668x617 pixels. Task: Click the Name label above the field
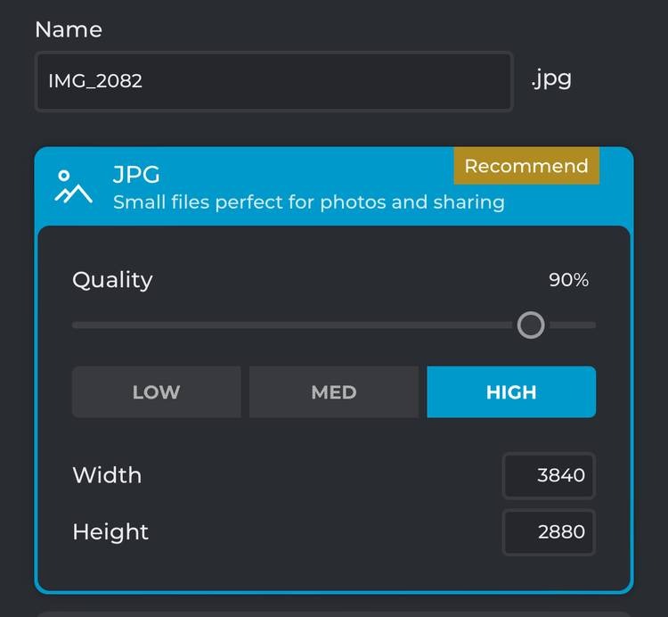point(69,29)
